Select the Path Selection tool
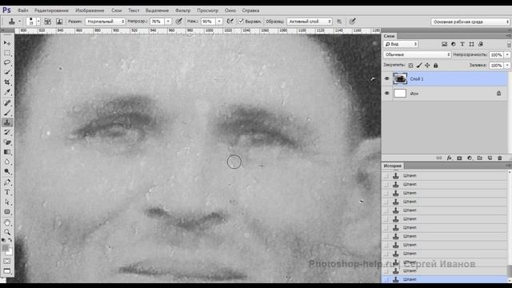Image resolution: width=512 pixels, height=288 pixels. 7,202
